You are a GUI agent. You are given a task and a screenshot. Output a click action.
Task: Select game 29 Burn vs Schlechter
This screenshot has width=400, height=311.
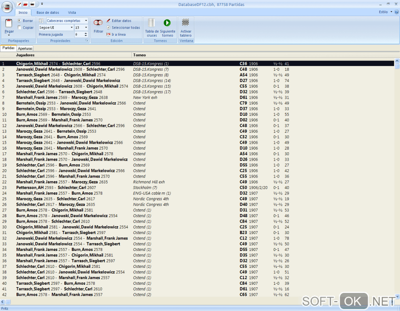point(197,221)
